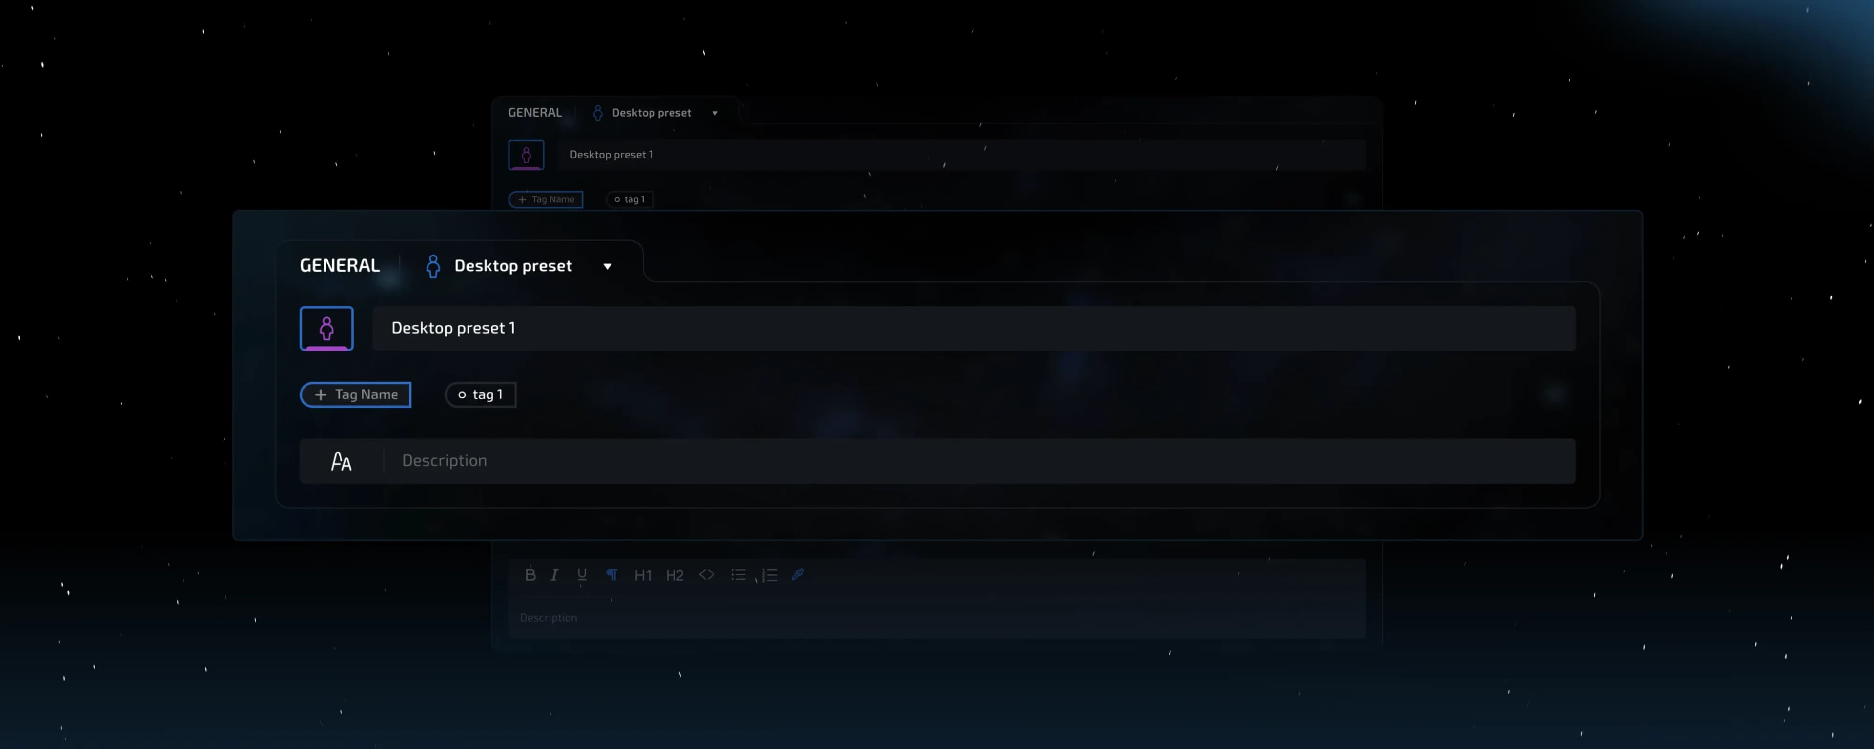The image size is (1874, 749).
Task: Select the large 'tag 1' chip
Action: (x=480, y=395)
